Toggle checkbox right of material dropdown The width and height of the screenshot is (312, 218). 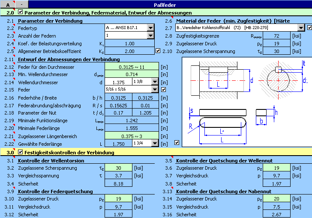(x=309, y=28)
